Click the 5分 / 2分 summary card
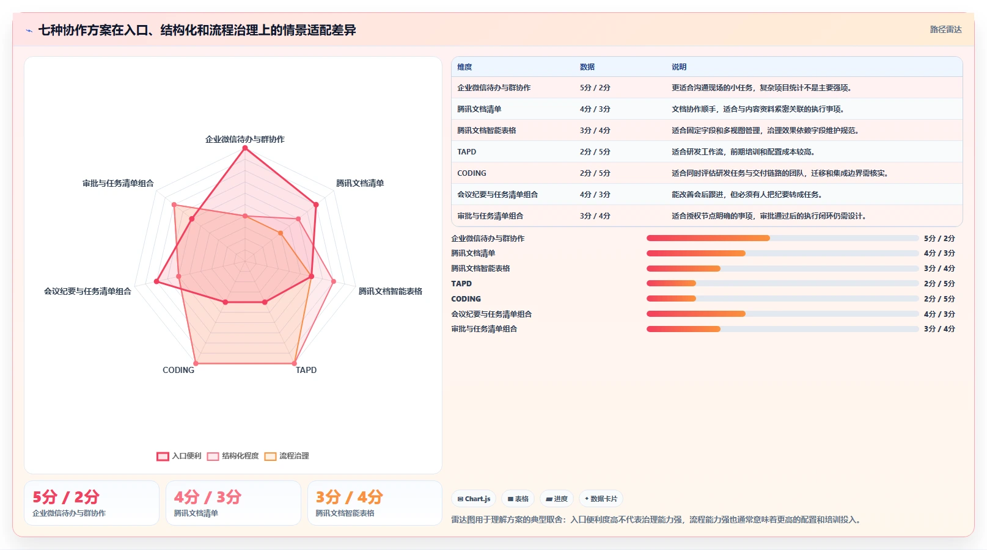This screenshot has height=550, width=987. pyautogui.click(x=92, y=503)
